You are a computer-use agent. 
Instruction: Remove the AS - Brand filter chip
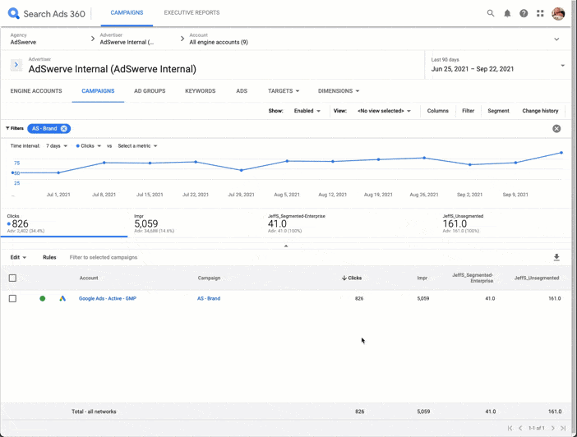(x=64, y=128)
